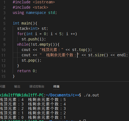Viewport: 129px width, 121px height.
Task: Switch to the 终端 terminal tab
Action: tap(56, 86)
